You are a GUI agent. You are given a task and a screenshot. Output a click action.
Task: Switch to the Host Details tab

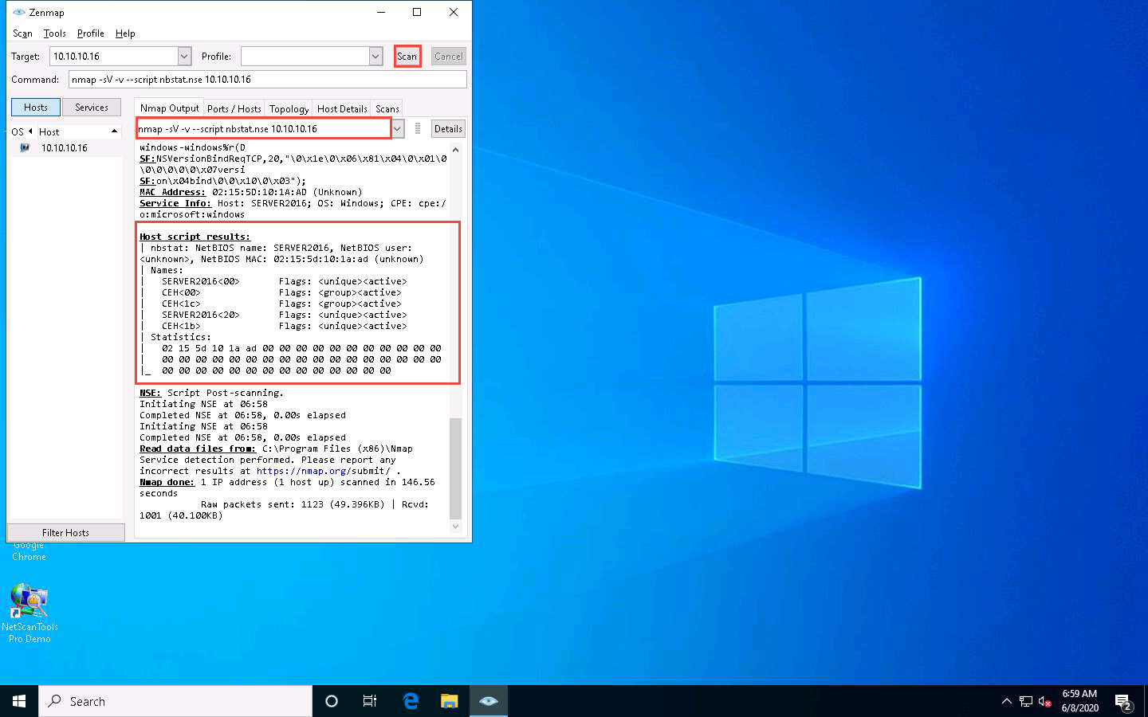coord(342,109)
